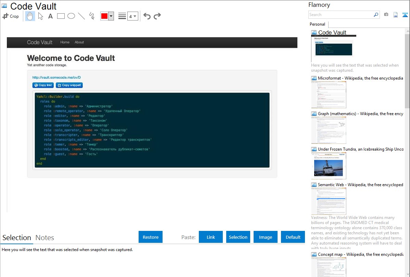Open the Semantic Web snapshot thumbnail
Screen dimensions: 410x277
pyautogui.click(x=329, y=201)
